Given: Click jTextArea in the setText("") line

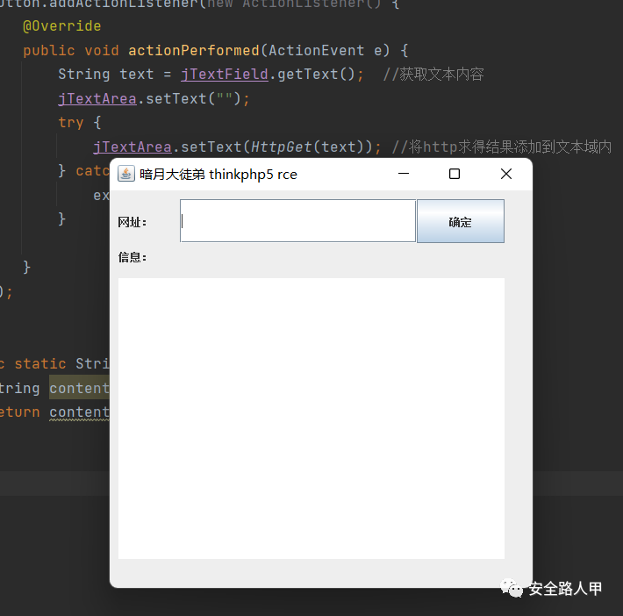Looking at the screenshot, I should click(x=97, y=98).
